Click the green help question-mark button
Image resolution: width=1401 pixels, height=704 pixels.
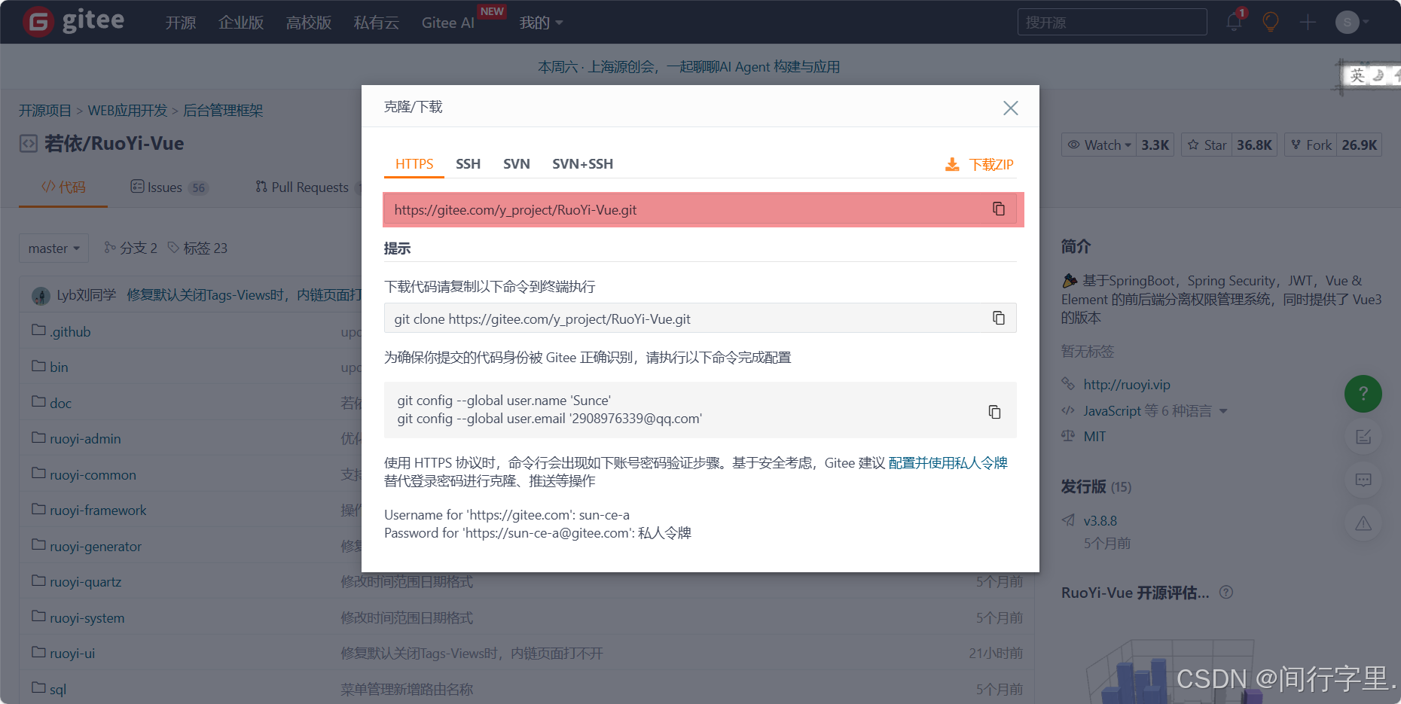click(x=1363, y=394)
